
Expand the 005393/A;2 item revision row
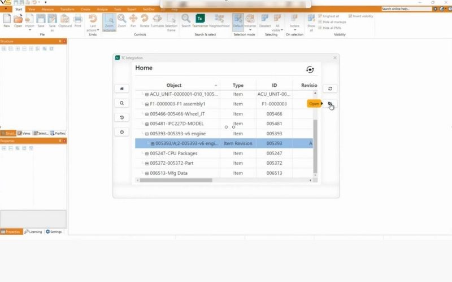[x=153, y=144]
